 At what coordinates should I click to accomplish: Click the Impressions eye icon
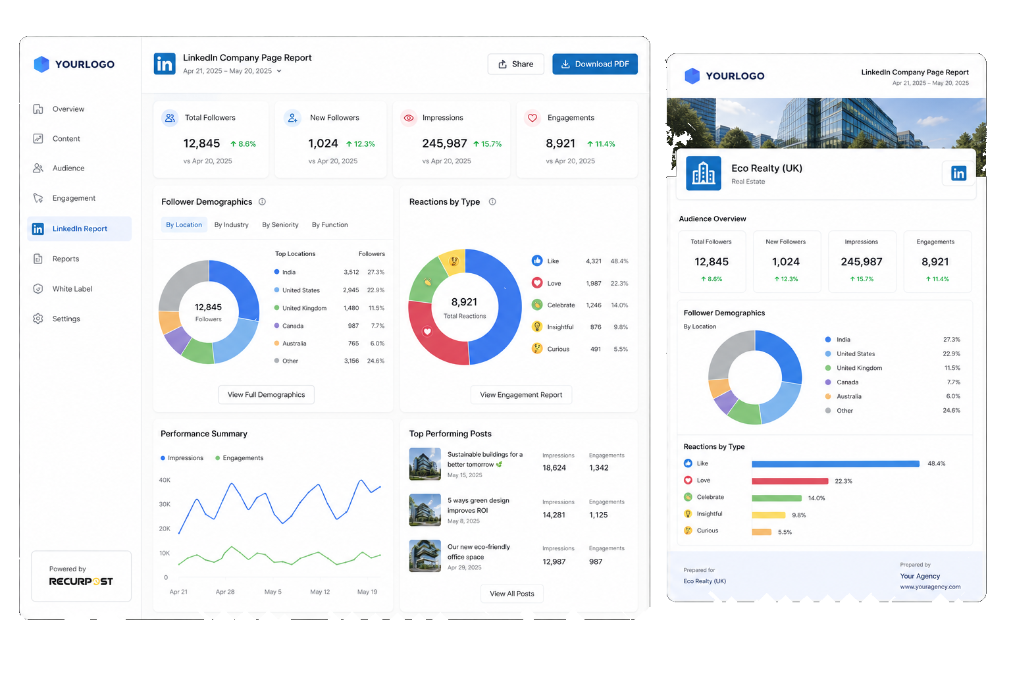point(409,118)
